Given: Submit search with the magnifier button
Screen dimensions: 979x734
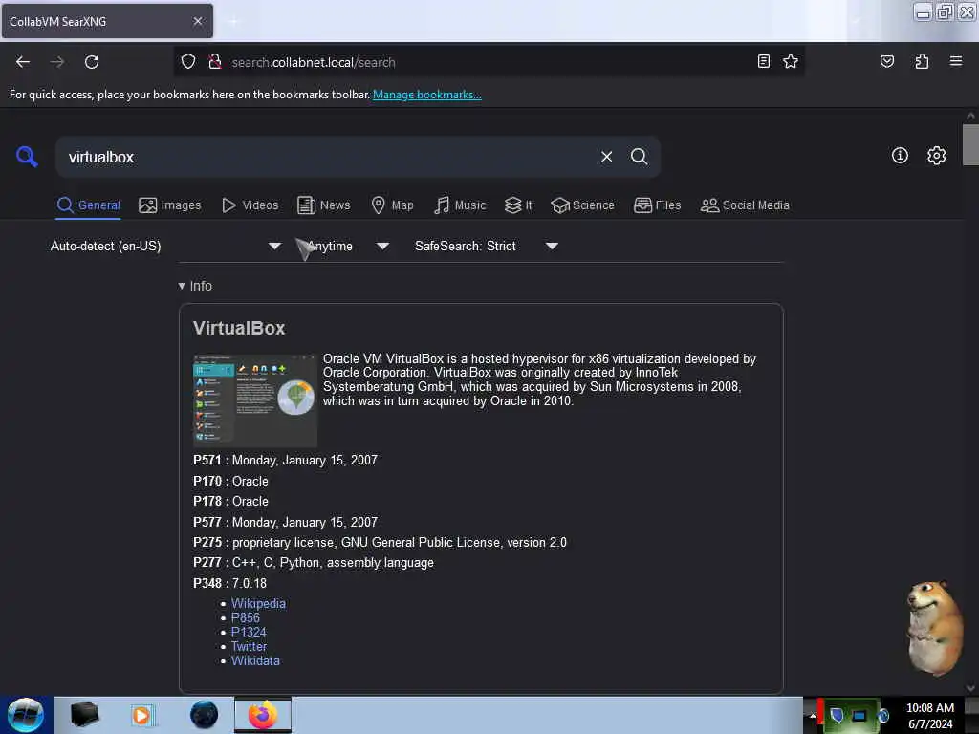Looking at the screenshot, I should (639, 157).
